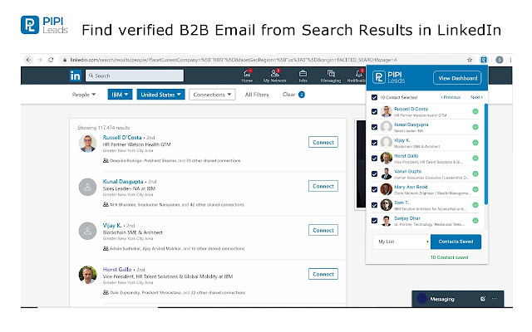The height and width of the screenshot is (332, 532).
Task: Click the LinkedIn Search field
Action: [135, 76]
